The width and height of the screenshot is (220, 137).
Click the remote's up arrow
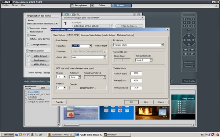tap(189, 35)
